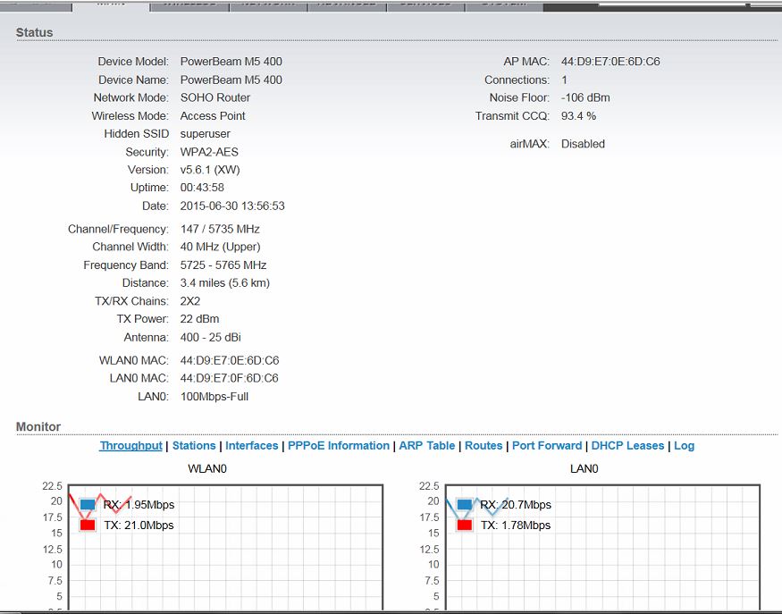Select the Transmit CCQ value "93.4 %"
The width and height of the screenshot is (782, 614).
[x=578, y=115]
